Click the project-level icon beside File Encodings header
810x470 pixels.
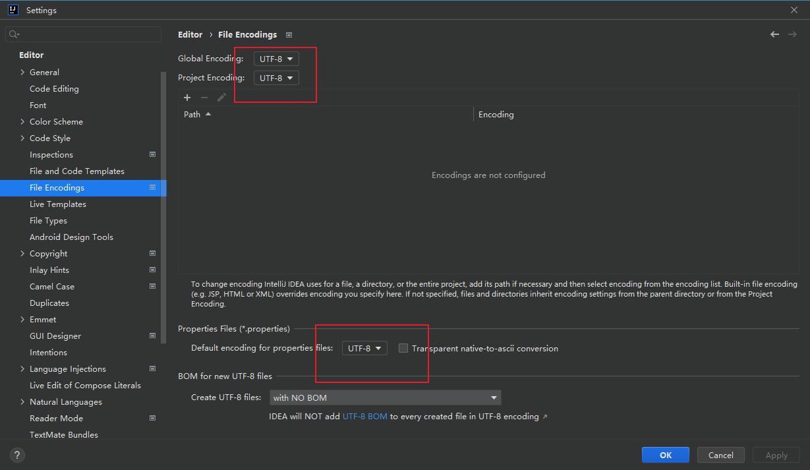pos(289,35)
